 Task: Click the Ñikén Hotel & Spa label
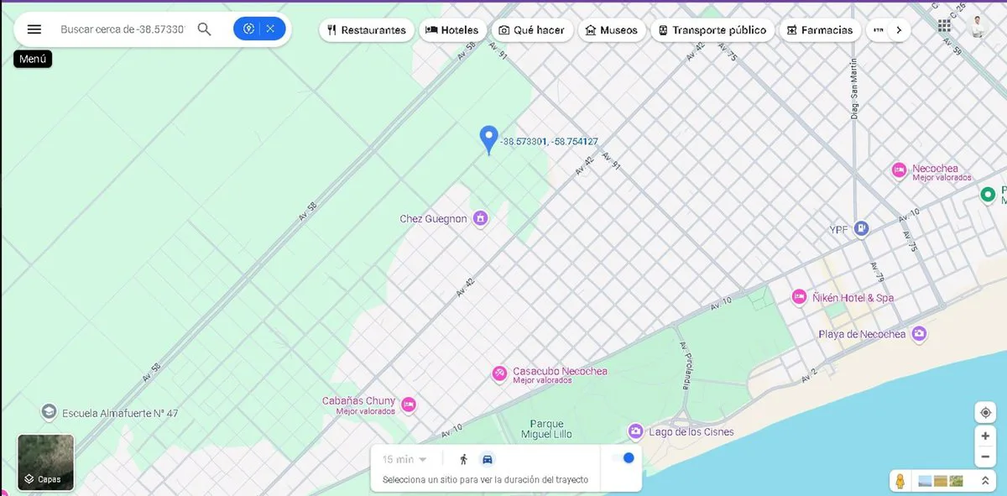[853, 298]
